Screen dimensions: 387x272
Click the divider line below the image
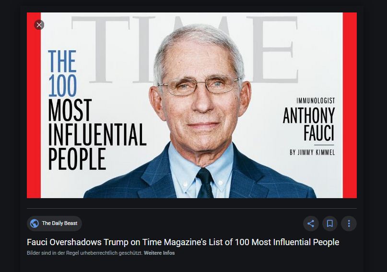(x=192, y=209)
